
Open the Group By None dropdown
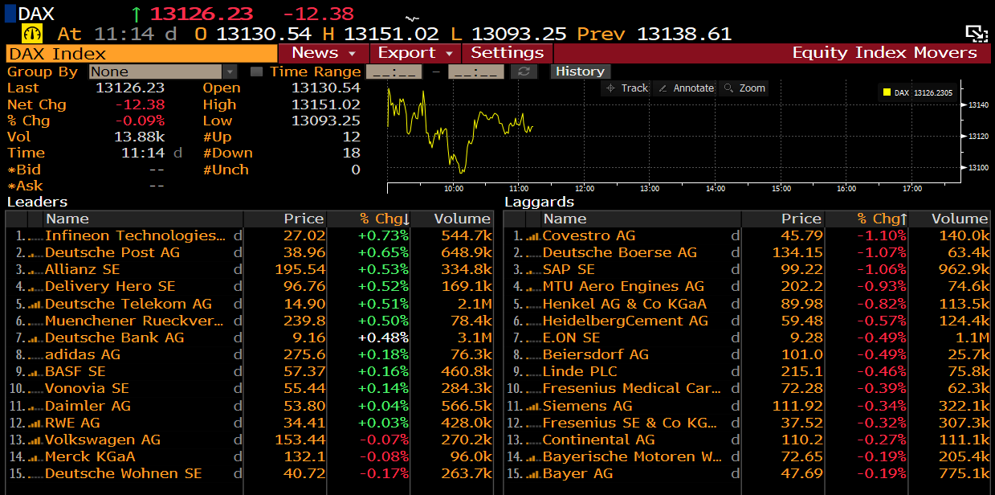[x=162, y=72]
